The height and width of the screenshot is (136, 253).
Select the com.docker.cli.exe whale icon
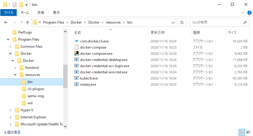[x=77, y=41]
